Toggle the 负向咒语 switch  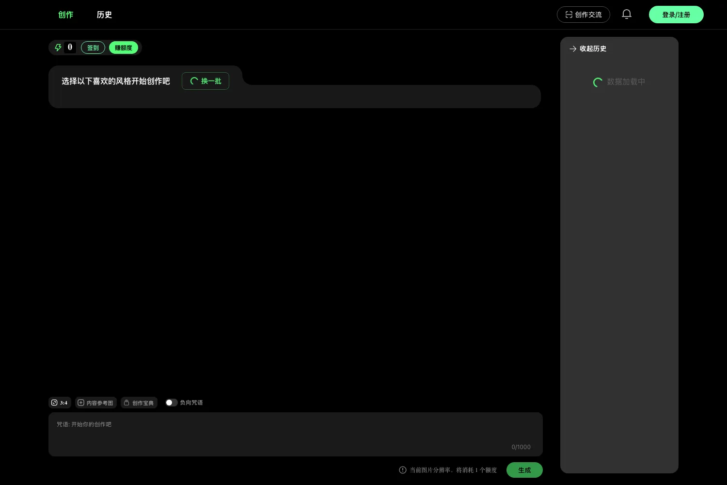pos(171,403)
